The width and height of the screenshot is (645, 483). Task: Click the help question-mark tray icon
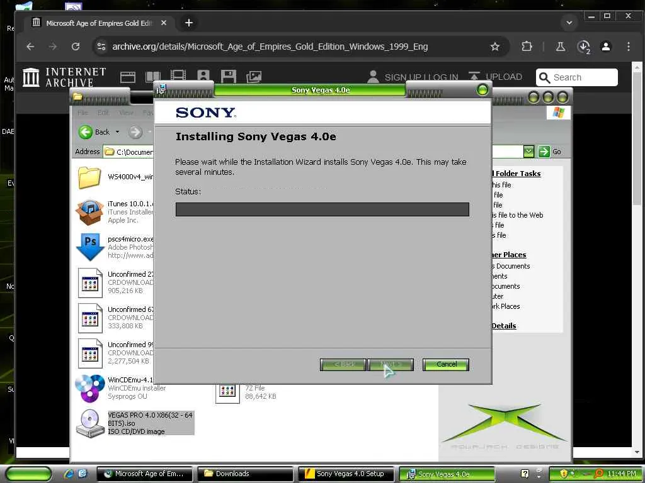[525, 474]
